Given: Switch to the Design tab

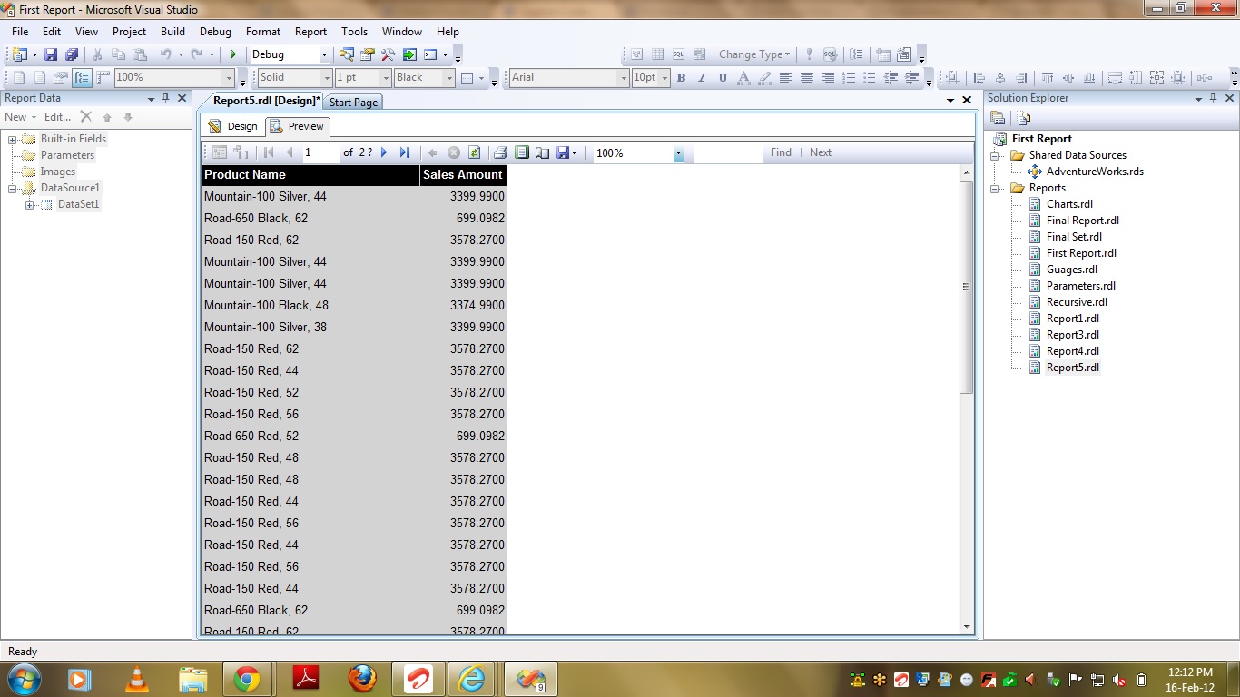Looking at the screenshot, I should click(233, 126).
